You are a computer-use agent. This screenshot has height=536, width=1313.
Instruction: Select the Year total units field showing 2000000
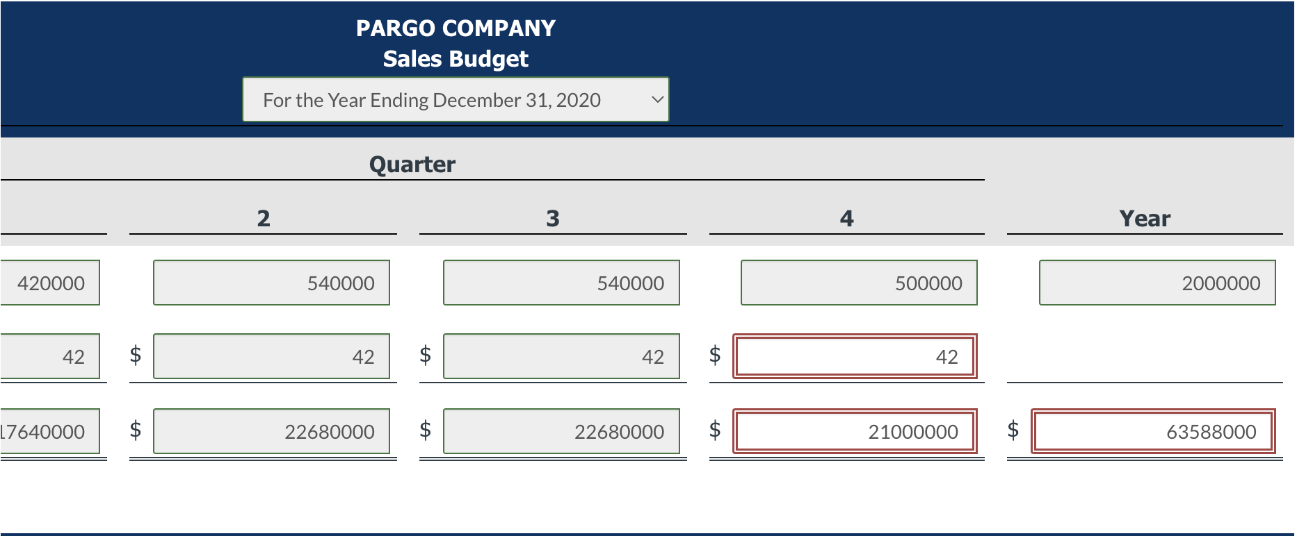pos(1156,282)
